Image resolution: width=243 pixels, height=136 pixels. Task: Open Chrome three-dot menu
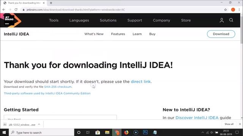pos(239,9)
